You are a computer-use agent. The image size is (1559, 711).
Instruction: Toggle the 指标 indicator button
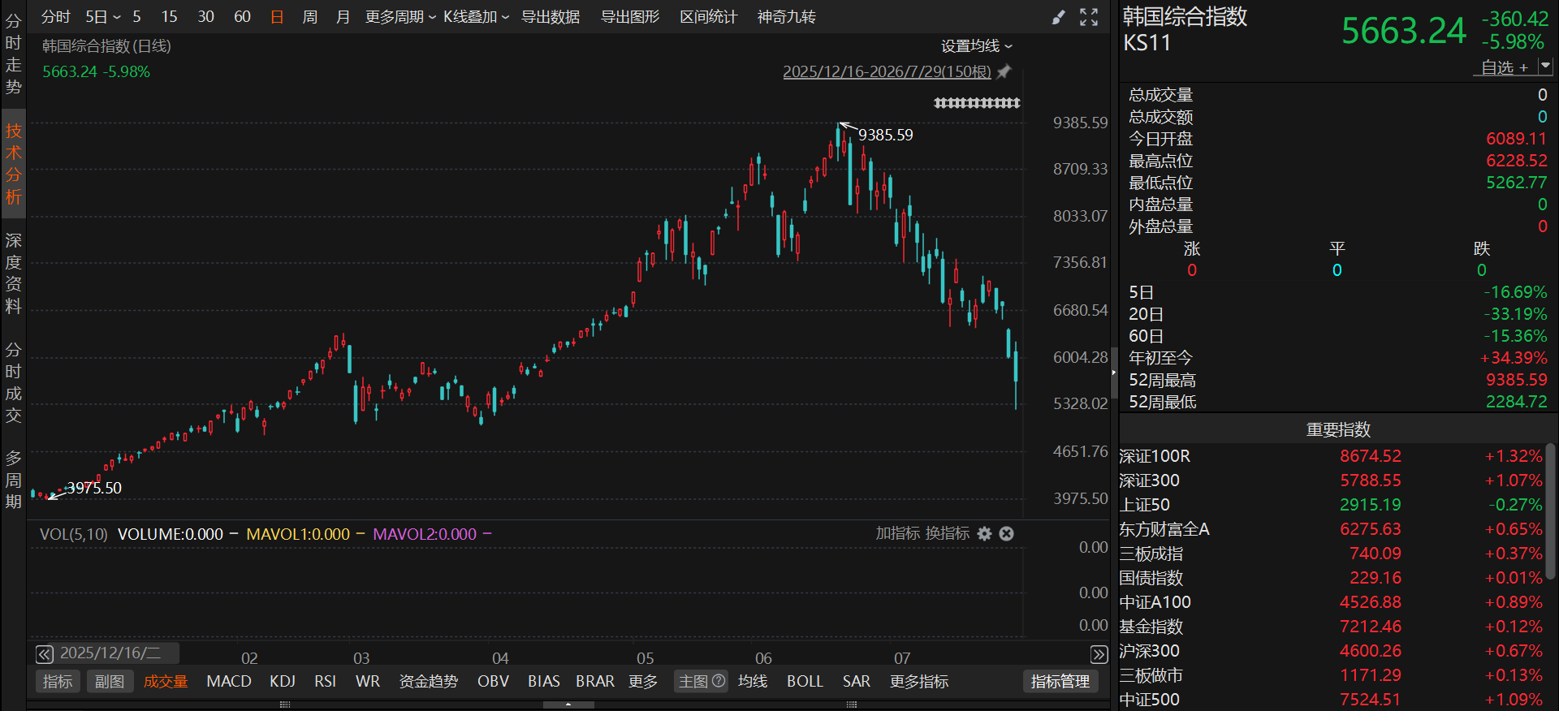point(58,681)
